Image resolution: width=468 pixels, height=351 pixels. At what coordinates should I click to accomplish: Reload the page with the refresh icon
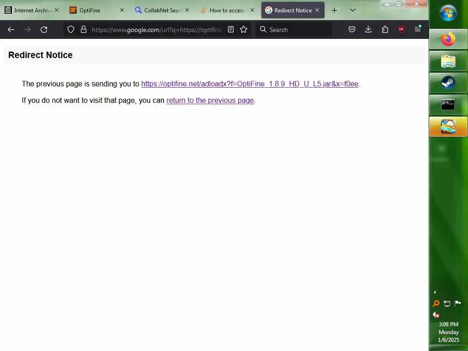click(44, 30)
